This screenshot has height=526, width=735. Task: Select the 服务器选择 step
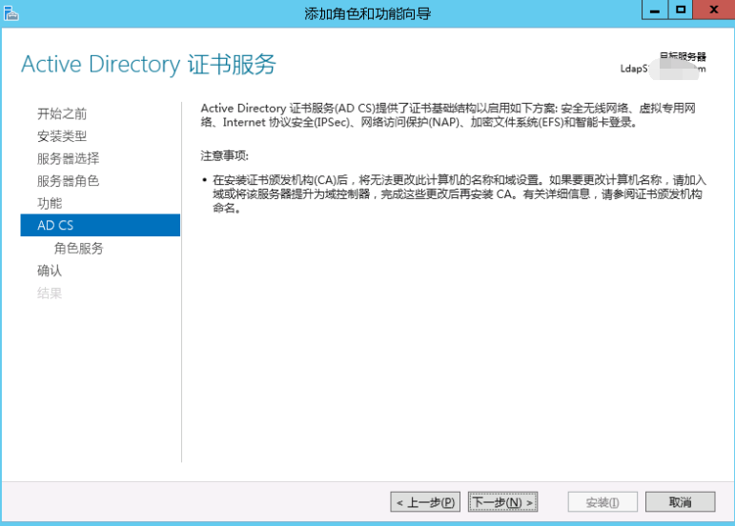click(x=68, y=158)
